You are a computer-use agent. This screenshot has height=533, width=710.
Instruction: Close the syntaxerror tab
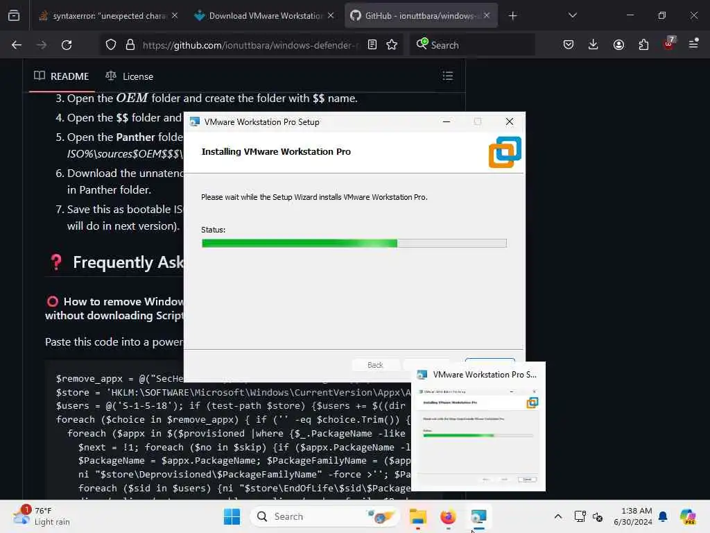[175, 16]
